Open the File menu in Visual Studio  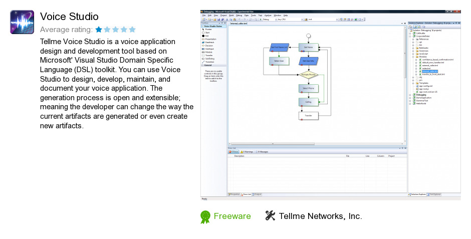204,16
